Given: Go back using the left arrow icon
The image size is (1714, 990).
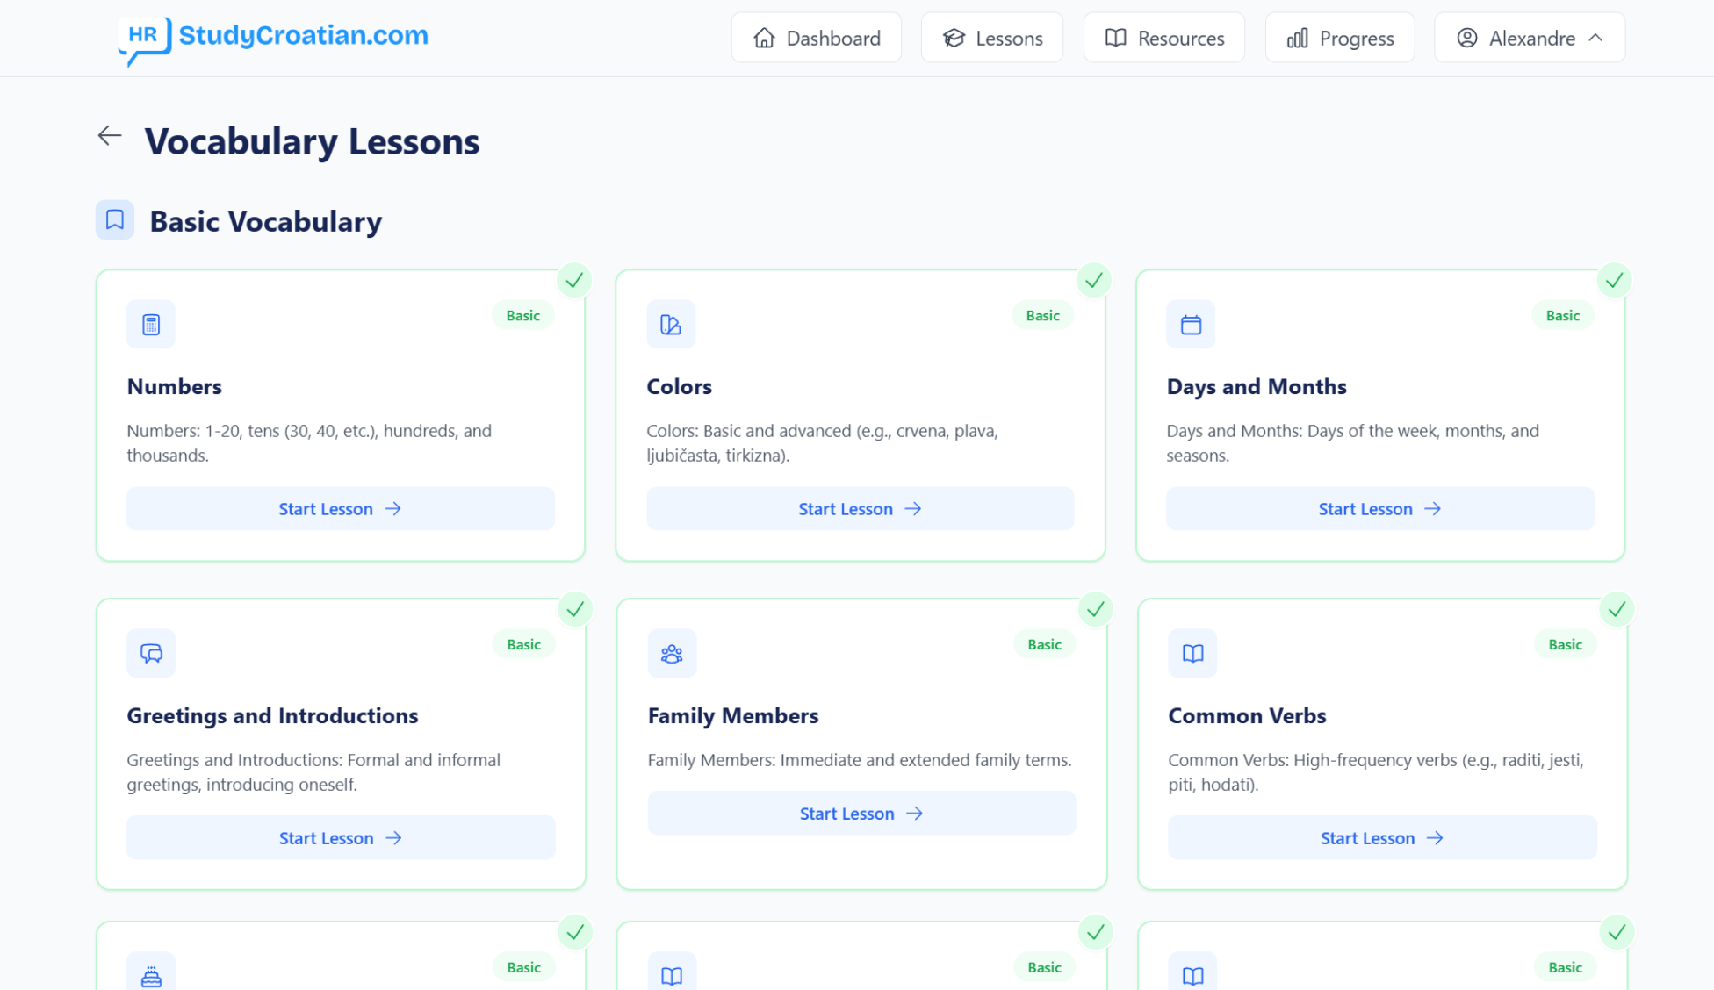Looking at the screenshot, I should 110,136.
